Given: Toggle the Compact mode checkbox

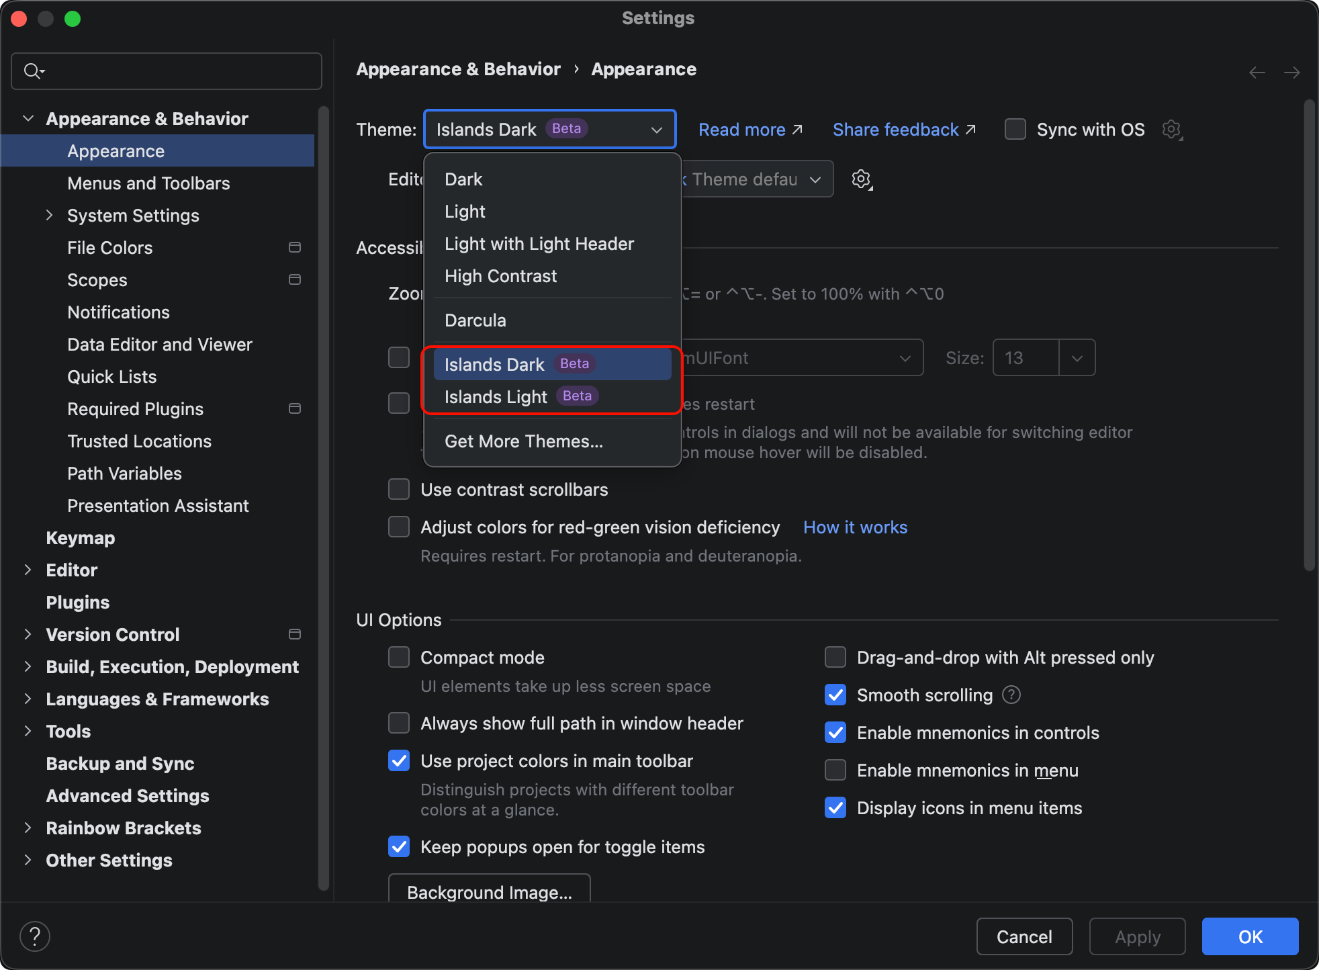Looking at the screenshot, I should [399, 657].
